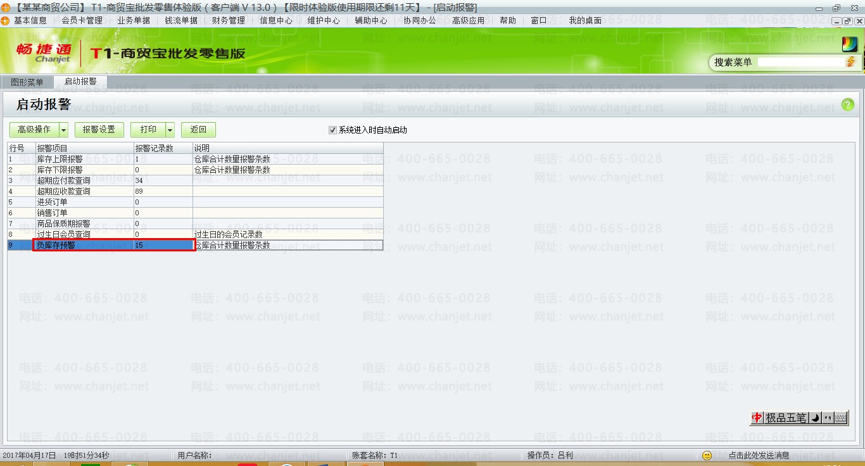Toggle the half-moon half-width icon
The height and width of the screenshot is (466, 865).
(816, 418)
